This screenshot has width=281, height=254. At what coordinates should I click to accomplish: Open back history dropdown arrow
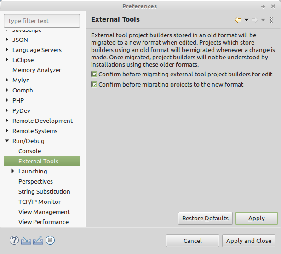pyautogui.click(x=247, y=20)
